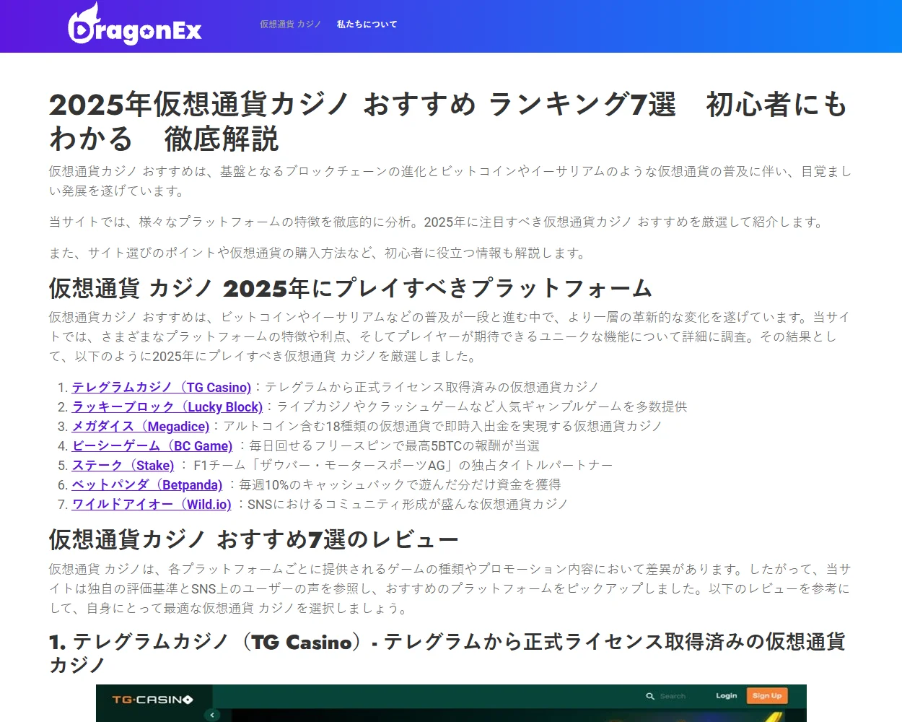Click the text SNSにおけるコミュニティ形成が盛んな仮想通貨カジノ
902x722 pixels.
pos(408,505)
